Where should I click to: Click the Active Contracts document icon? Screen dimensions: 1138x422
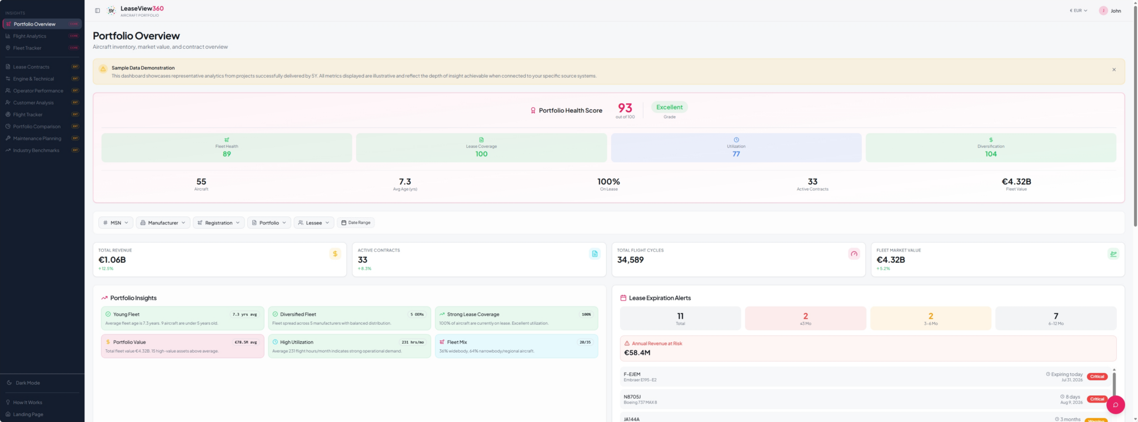coord(595,254)
